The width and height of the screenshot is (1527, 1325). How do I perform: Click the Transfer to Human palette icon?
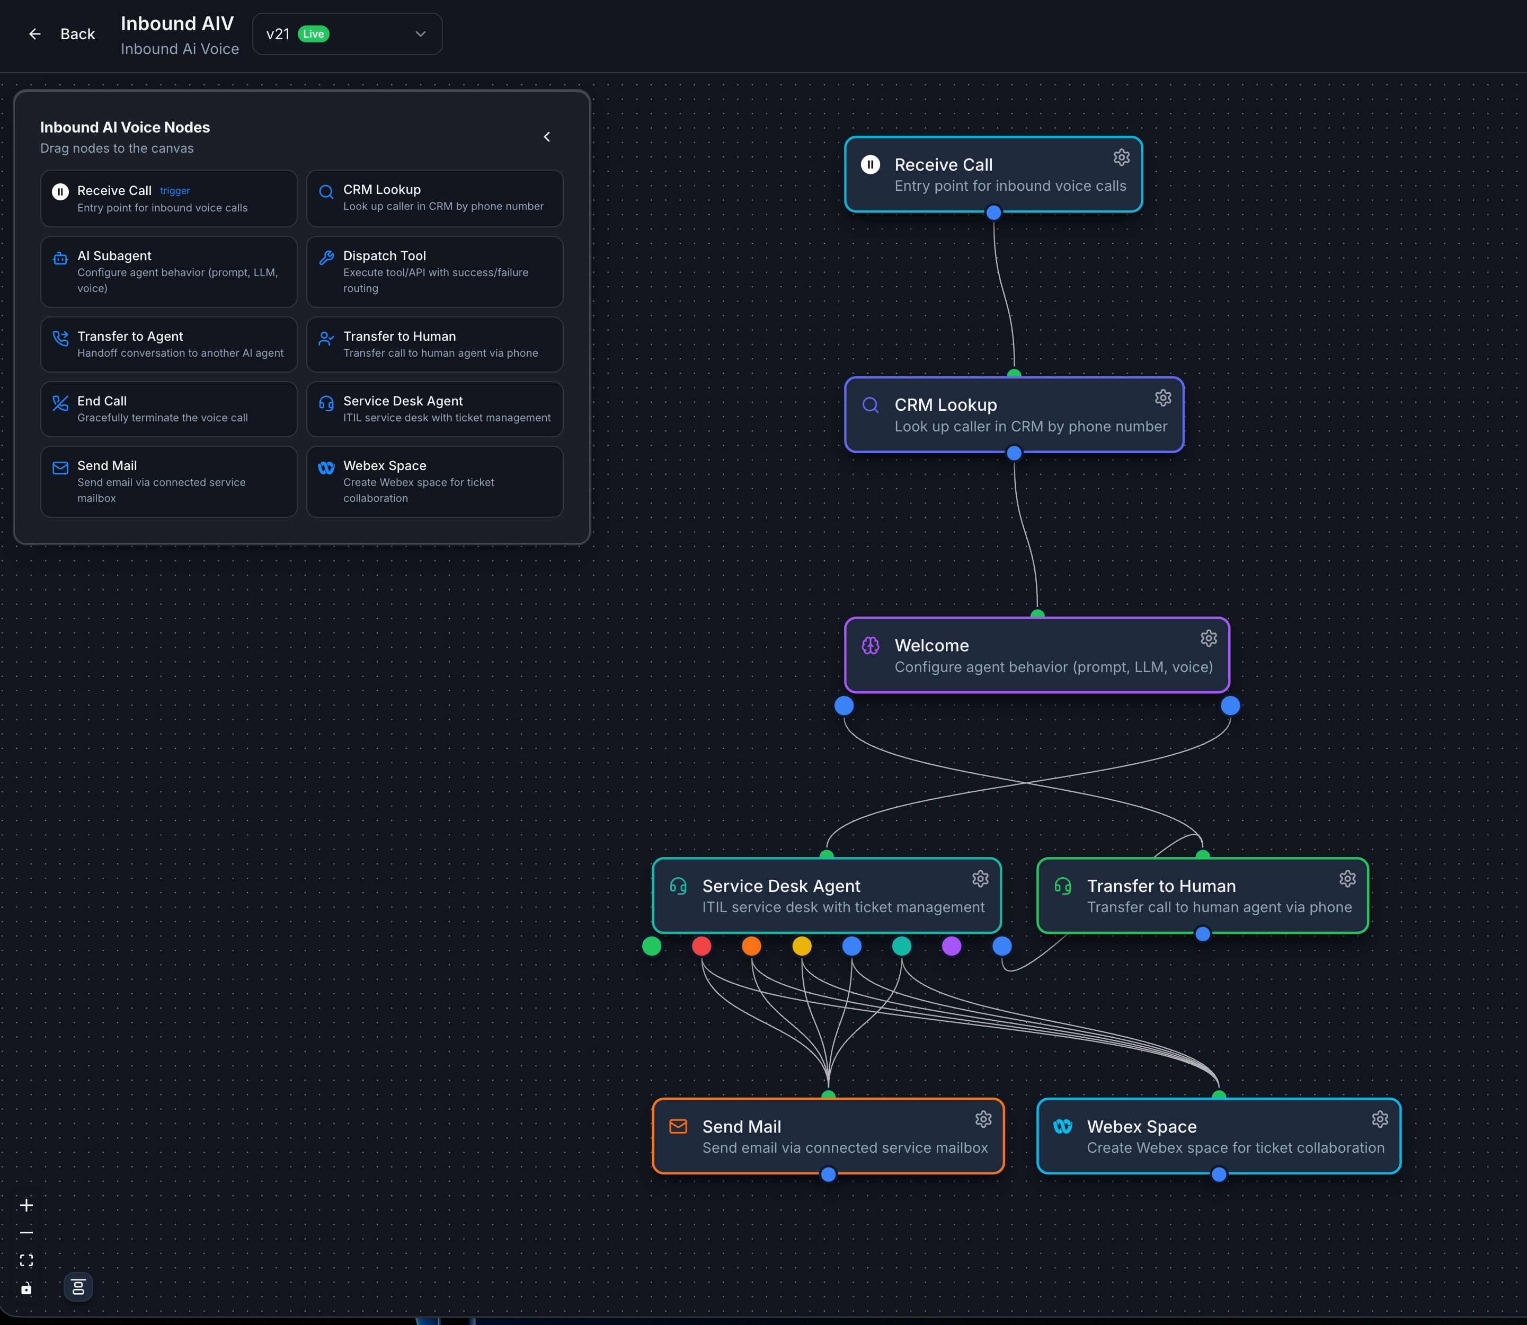coord(326,339)
